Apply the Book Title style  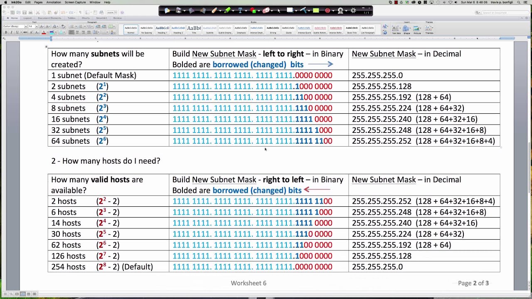pos(352,29)
